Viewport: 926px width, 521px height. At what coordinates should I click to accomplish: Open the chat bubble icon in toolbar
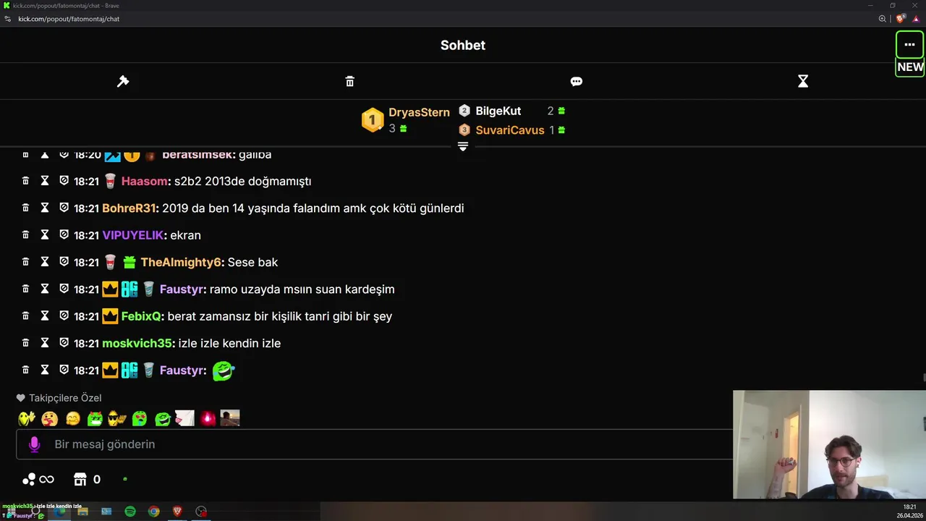pyautogui.click(x=576, y=81)
